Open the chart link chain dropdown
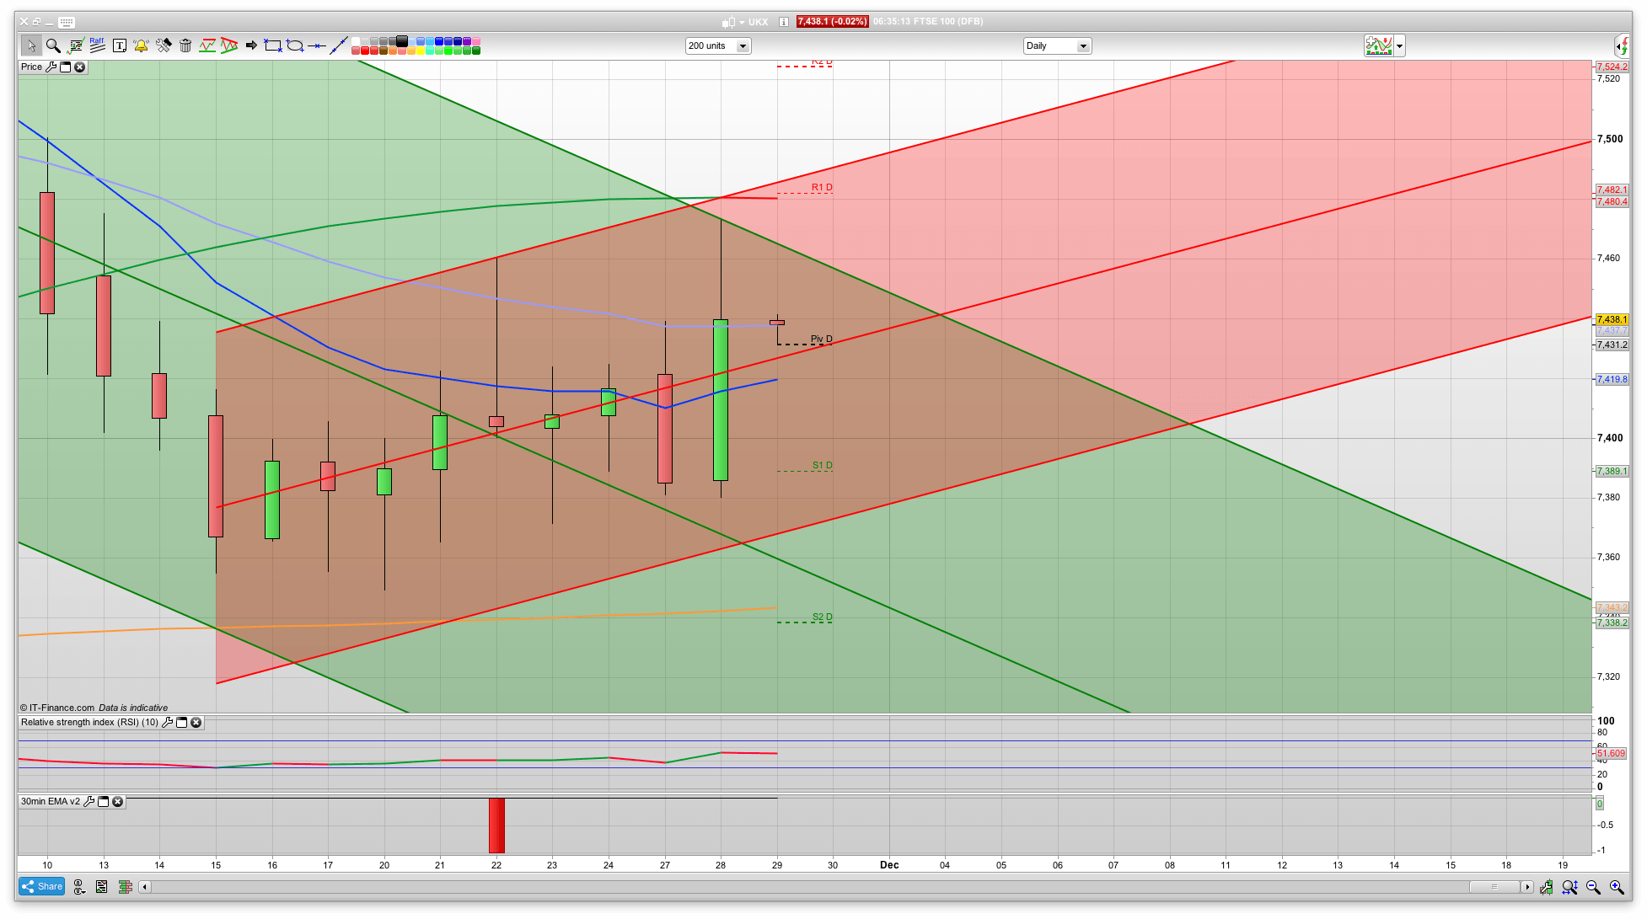Screen dimensions: 1647x919 tap(79, 886)
